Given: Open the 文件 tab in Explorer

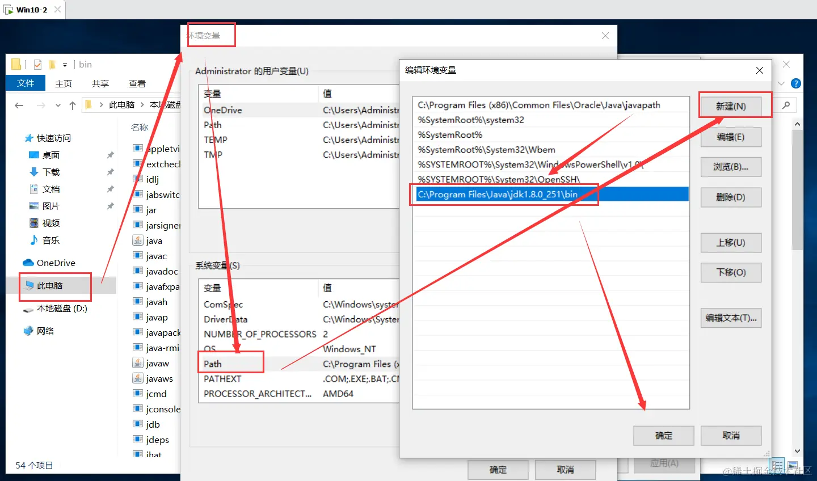Looking at the screenshot, I should 26,83.
